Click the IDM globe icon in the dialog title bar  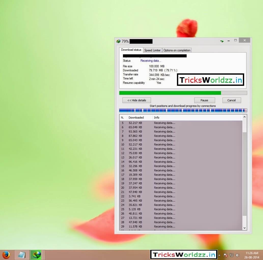pos(118,41)
